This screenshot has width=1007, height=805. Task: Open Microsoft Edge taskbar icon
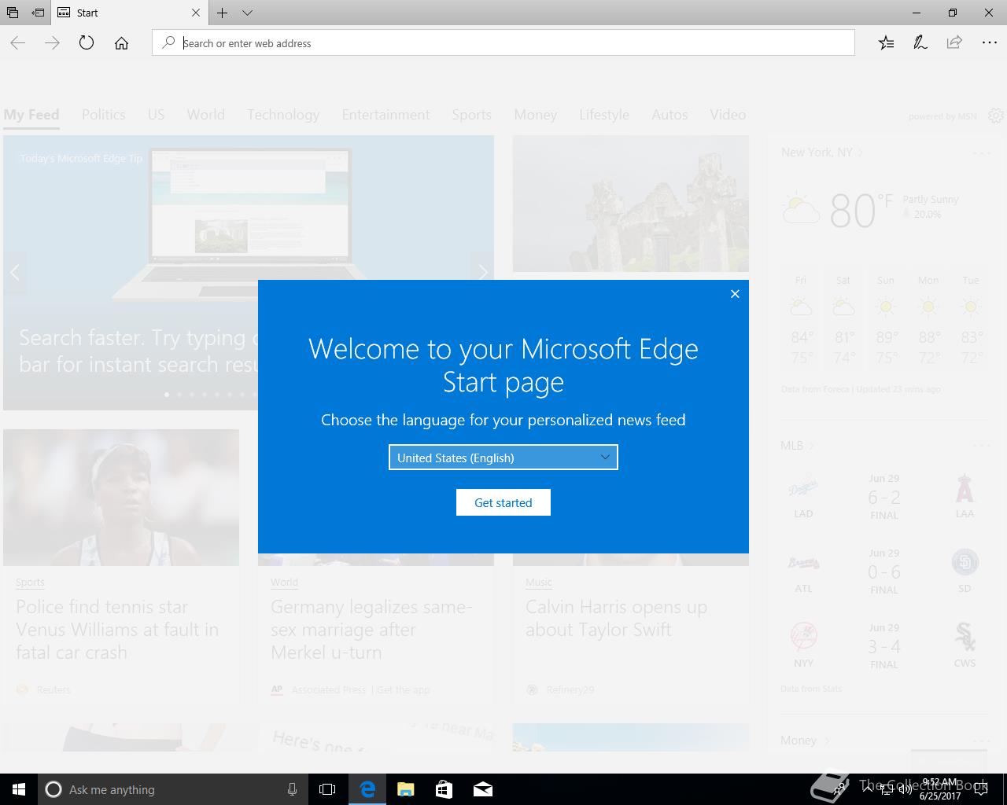click(x=367, y=789)
